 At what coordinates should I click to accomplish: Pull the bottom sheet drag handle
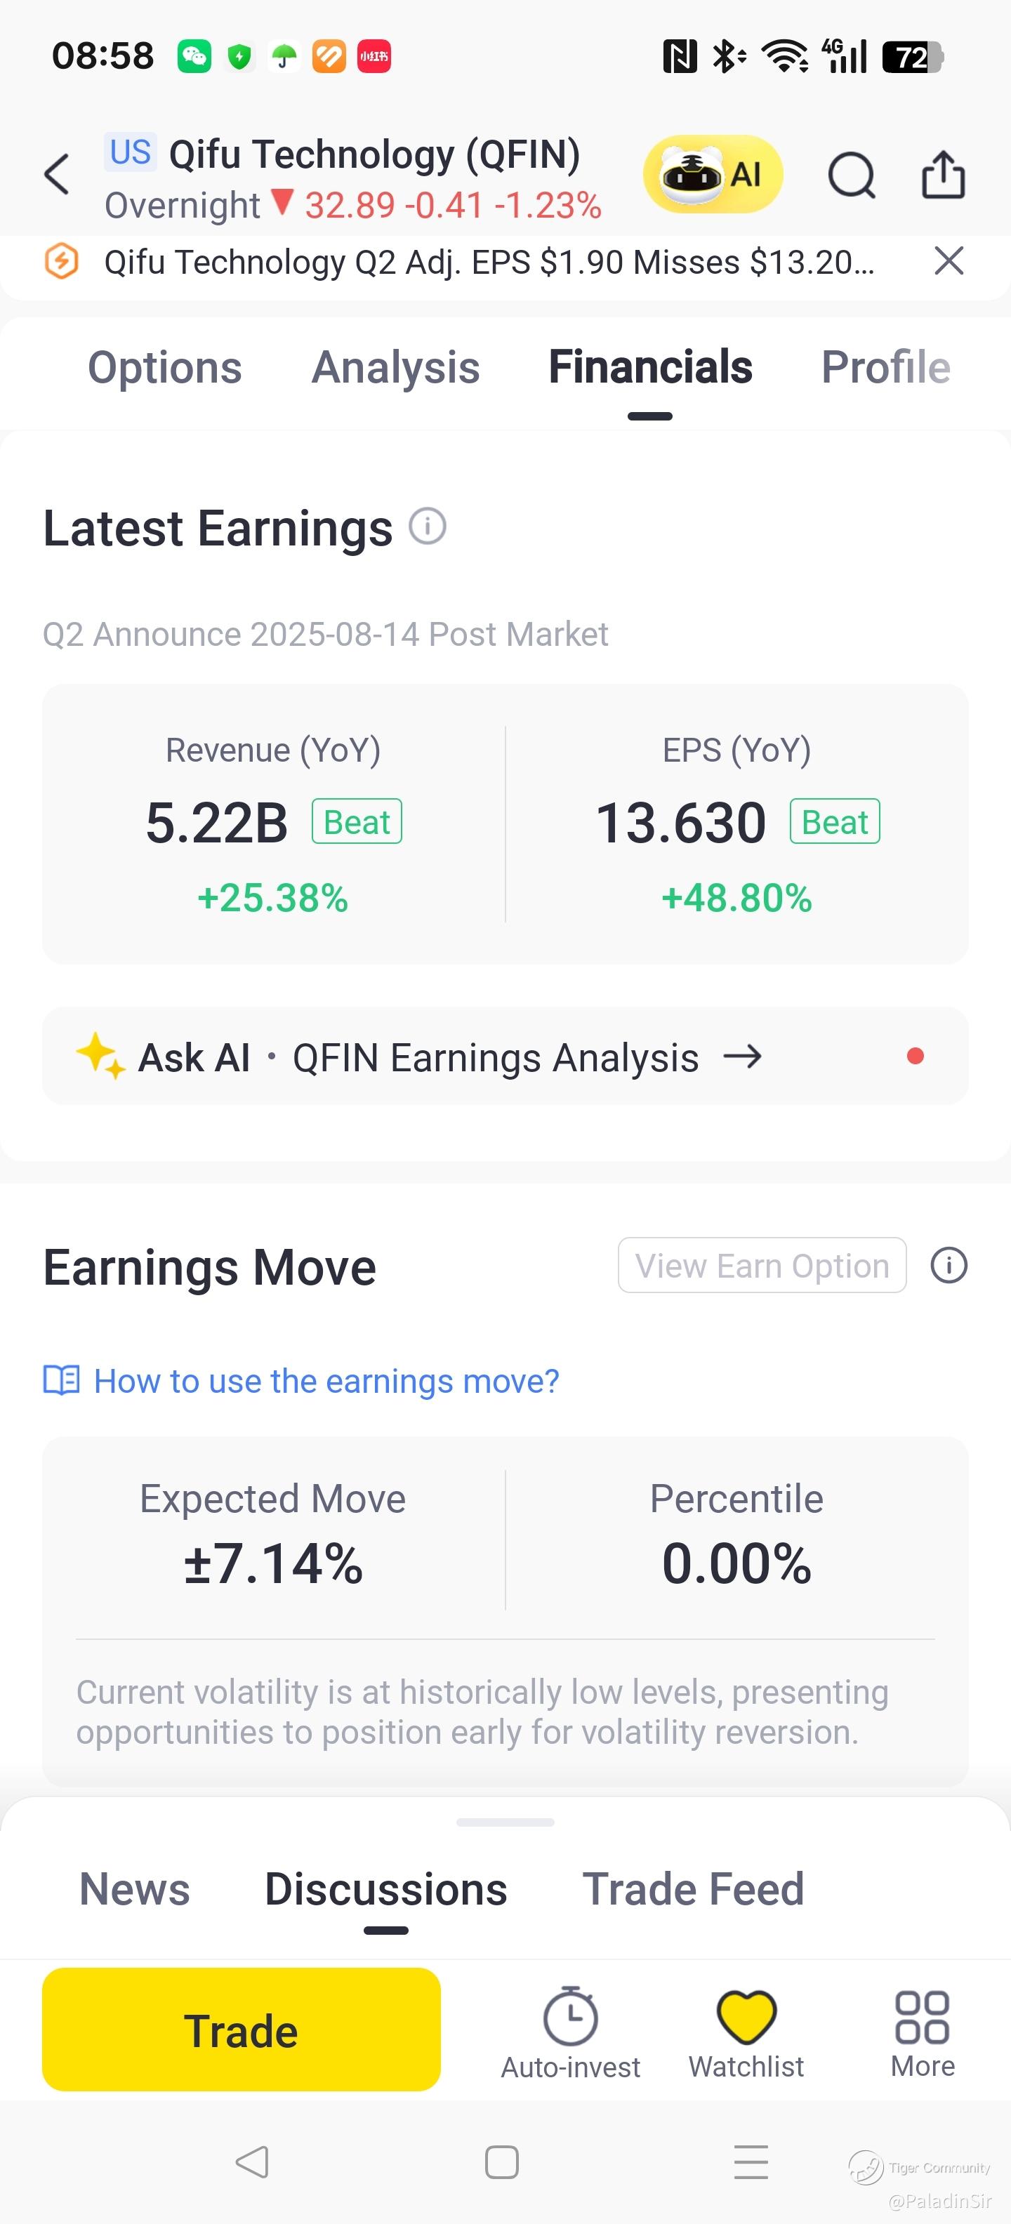[x=505, y=1822]
